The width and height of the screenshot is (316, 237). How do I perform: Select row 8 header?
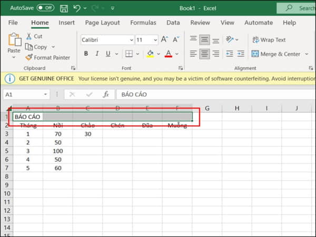7,176
